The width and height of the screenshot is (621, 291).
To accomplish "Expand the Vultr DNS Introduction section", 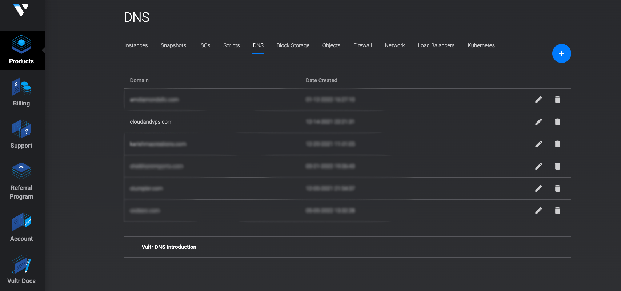I will coord(347,247).
